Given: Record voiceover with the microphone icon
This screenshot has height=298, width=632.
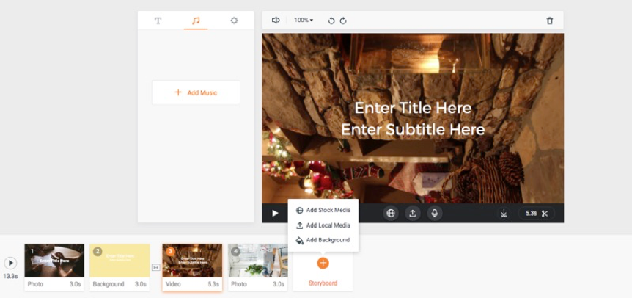Looking at the screenshot, I should pos(435,214).
